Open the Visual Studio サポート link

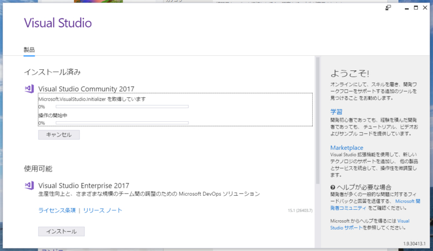[x=370, y=224]
